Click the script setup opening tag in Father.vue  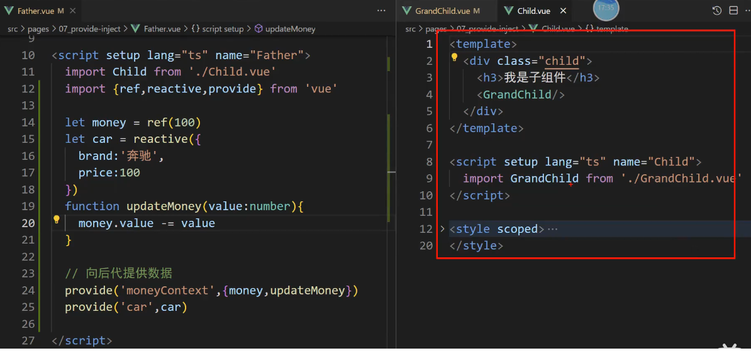pyautogui.click(x=181, y=55)
